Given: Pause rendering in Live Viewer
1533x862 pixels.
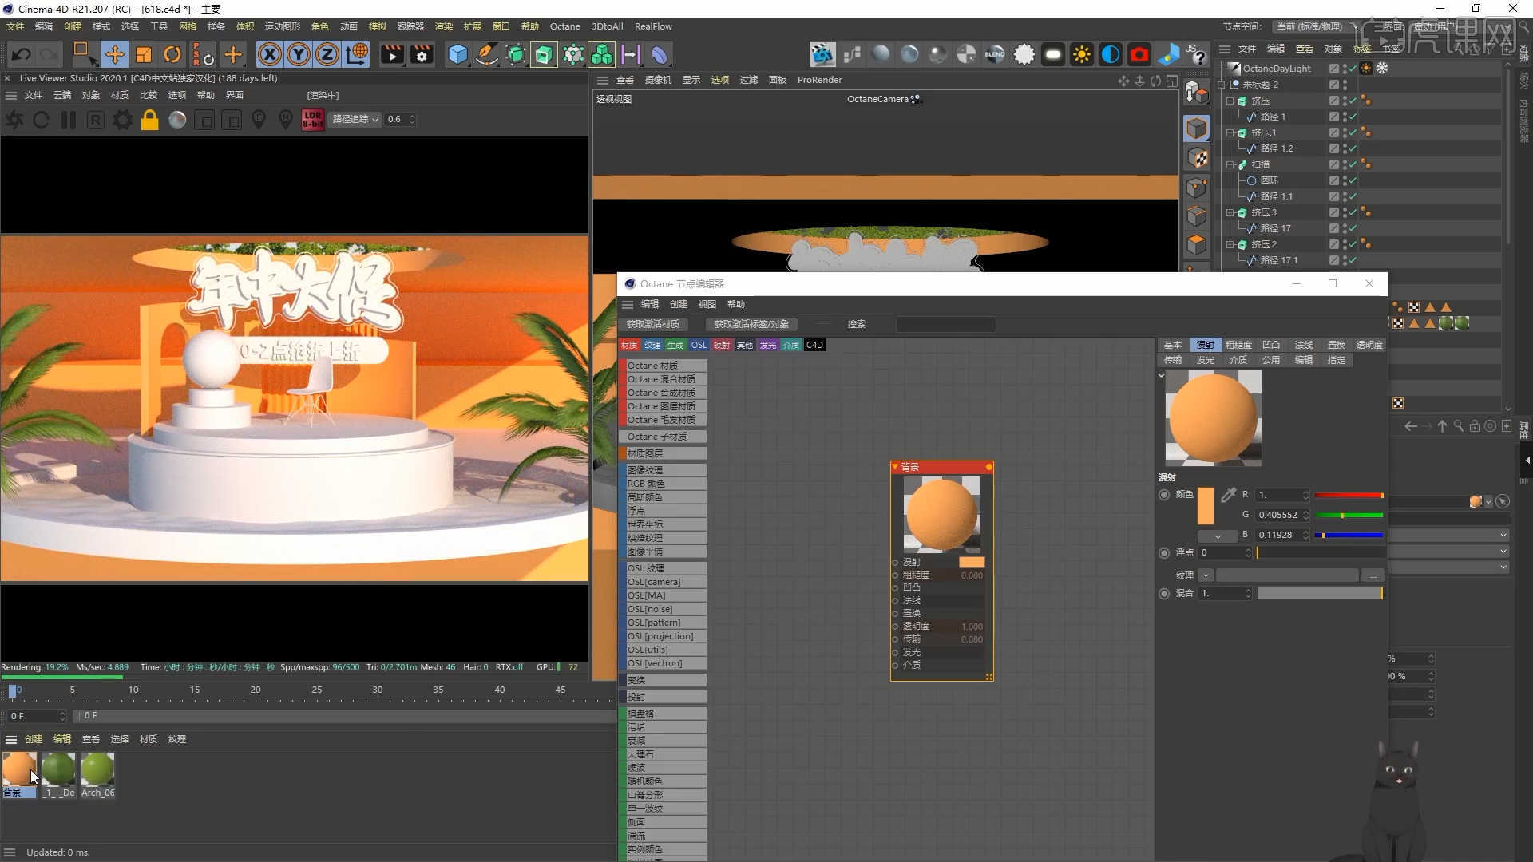Looking at the screenshot, I should click(69, 120).
